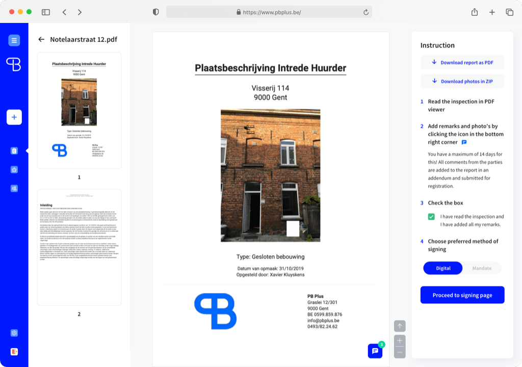Screen dimensions: 522x367
Task: Click the red logout icon in the sidebar
Action: [x=14, y=352]
